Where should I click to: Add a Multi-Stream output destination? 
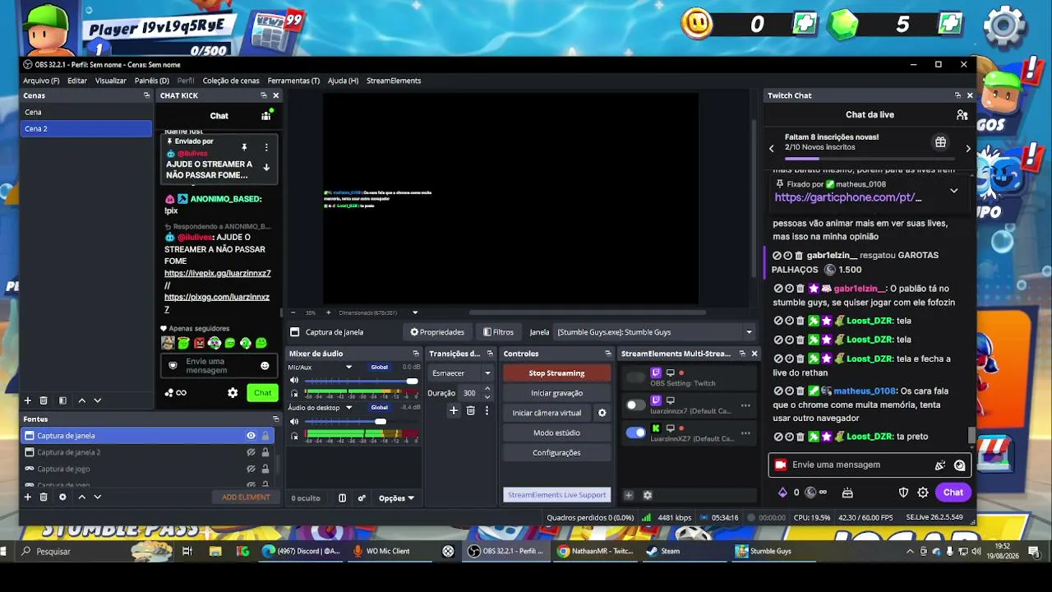[x=629, y=495]
